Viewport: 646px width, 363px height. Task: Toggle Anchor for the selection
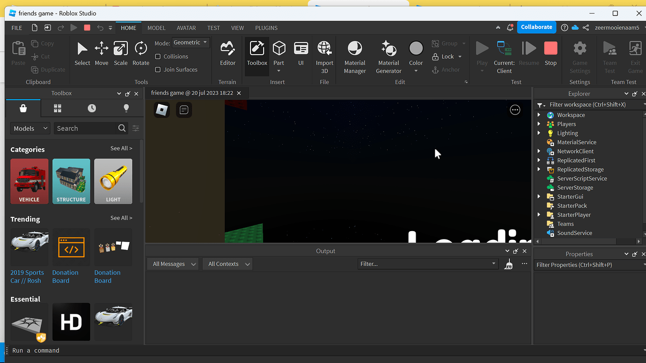(447, 69)
